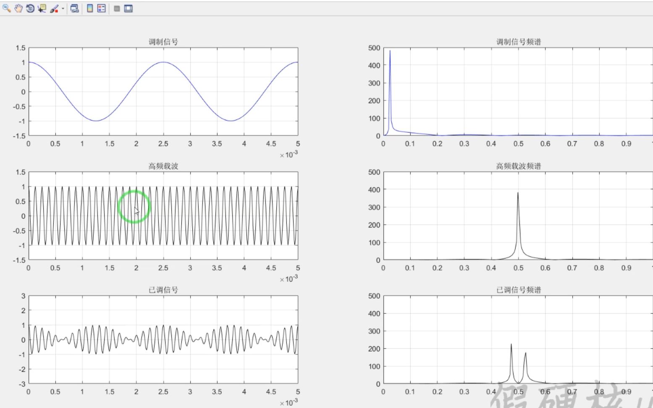Click Hide Plot Tools icon
This screenshot has width=653, height=408.
(x=117, y=8)
